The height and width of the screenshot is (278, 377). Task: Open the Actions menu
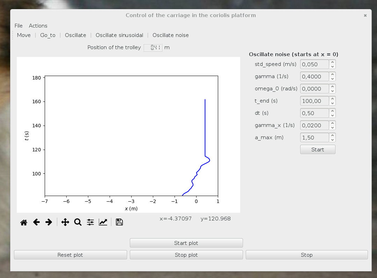tap(38, 26)
